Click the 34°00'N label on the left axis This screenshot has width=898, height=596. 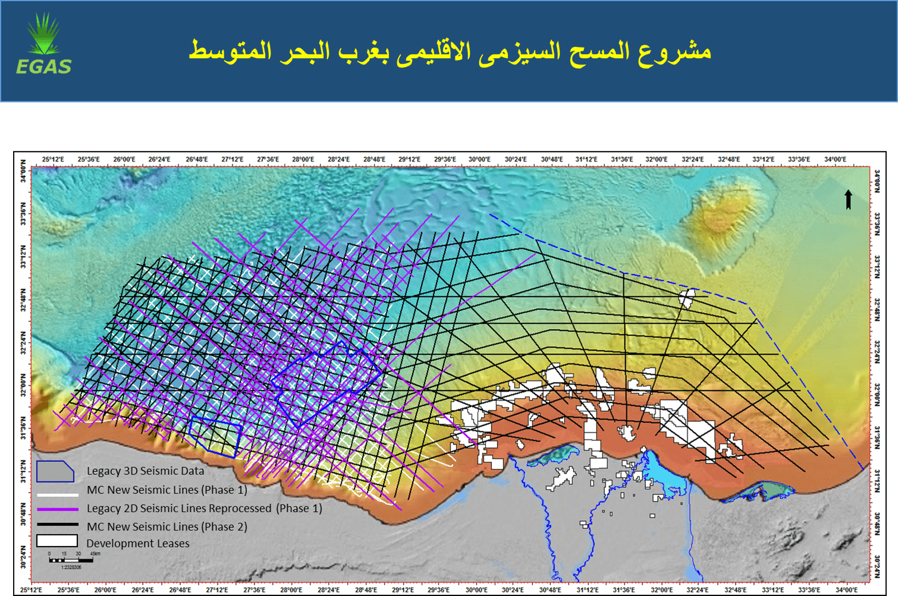pos(24,171)
